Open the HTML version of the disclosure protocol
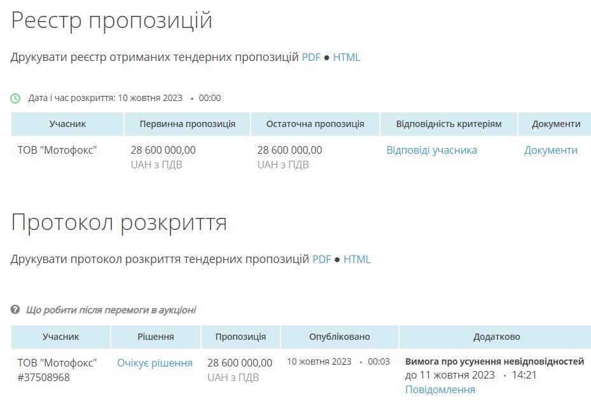This screenshot has height=404, width=591. tap(357, 259)
